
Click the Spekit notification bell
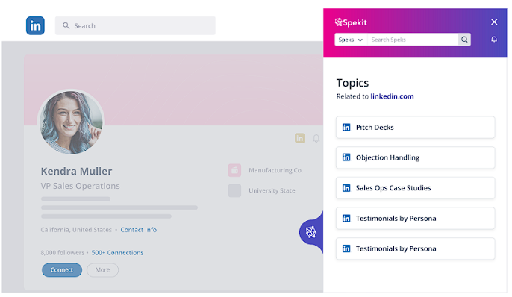[x=494, y=40]
